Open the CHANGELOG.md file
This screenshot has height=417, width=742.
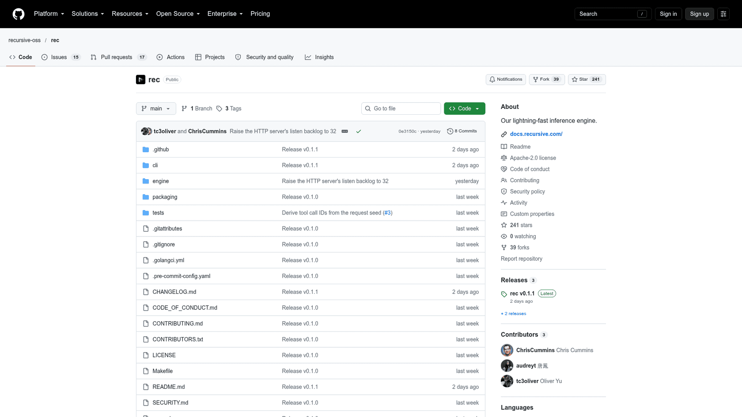[174, 292]
